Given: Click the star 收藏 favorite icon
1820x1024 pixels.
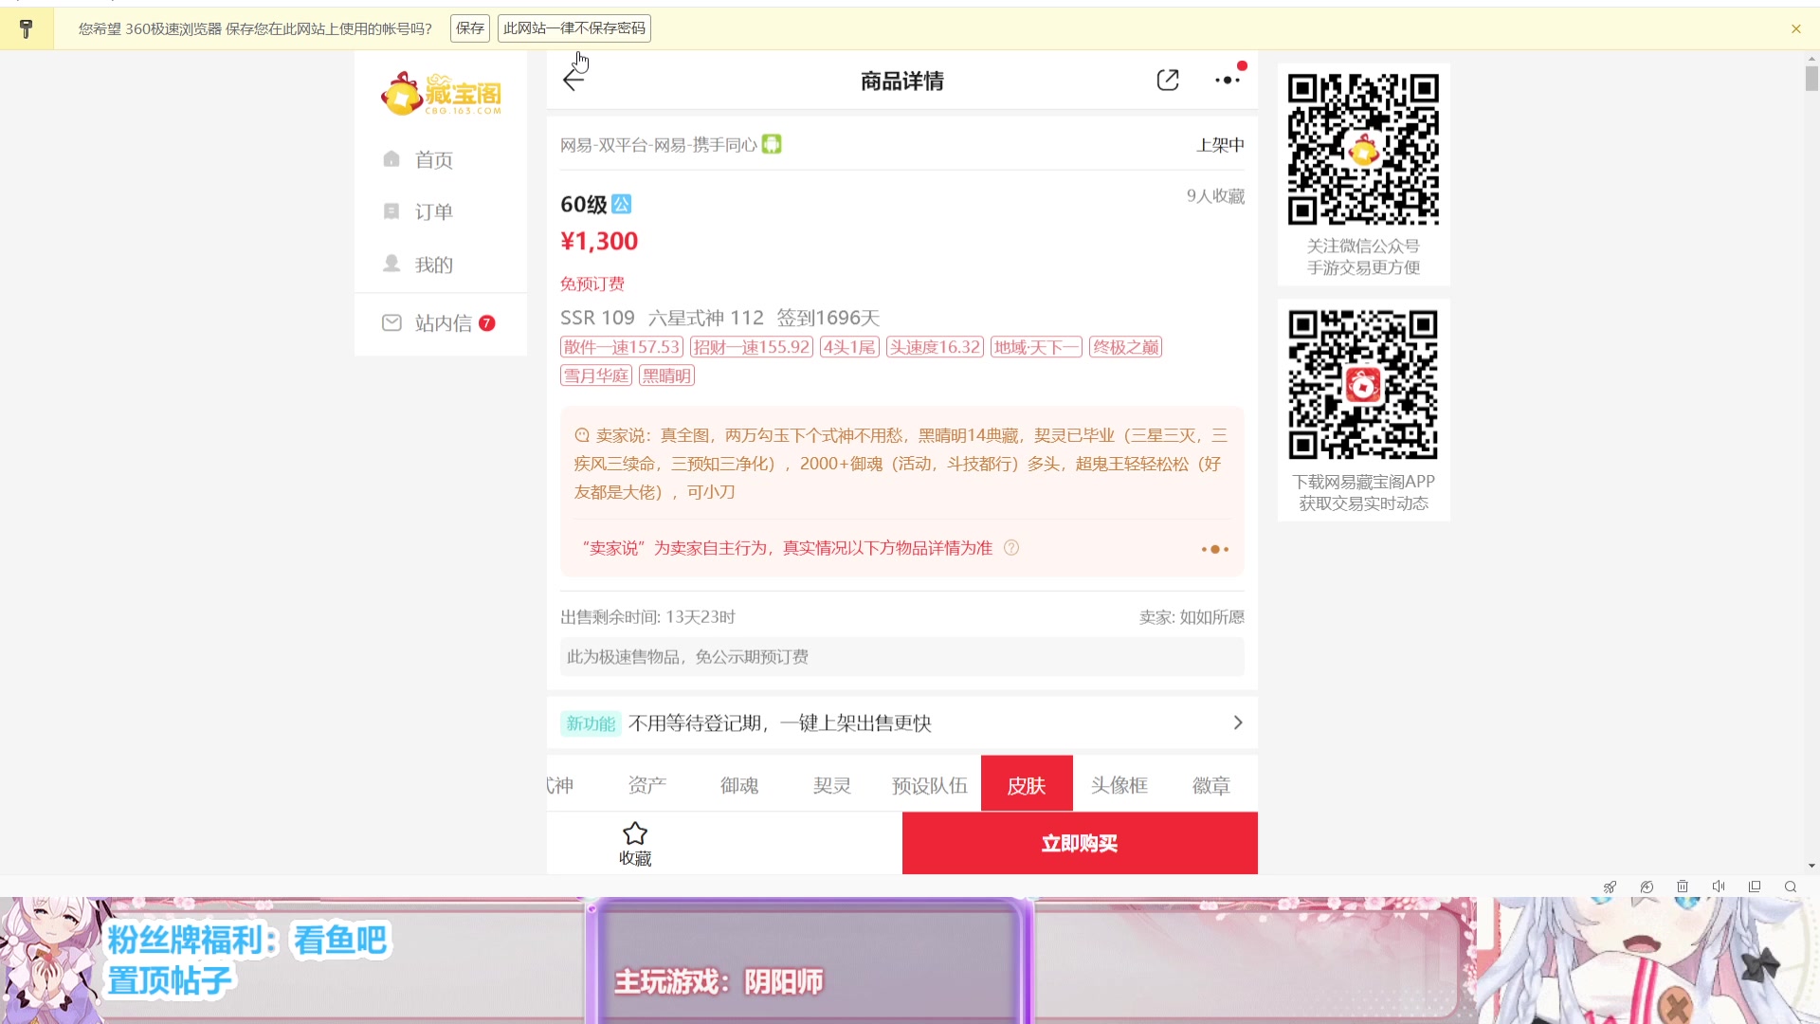Looking at the screenshot, I should [x=635, y=843].
